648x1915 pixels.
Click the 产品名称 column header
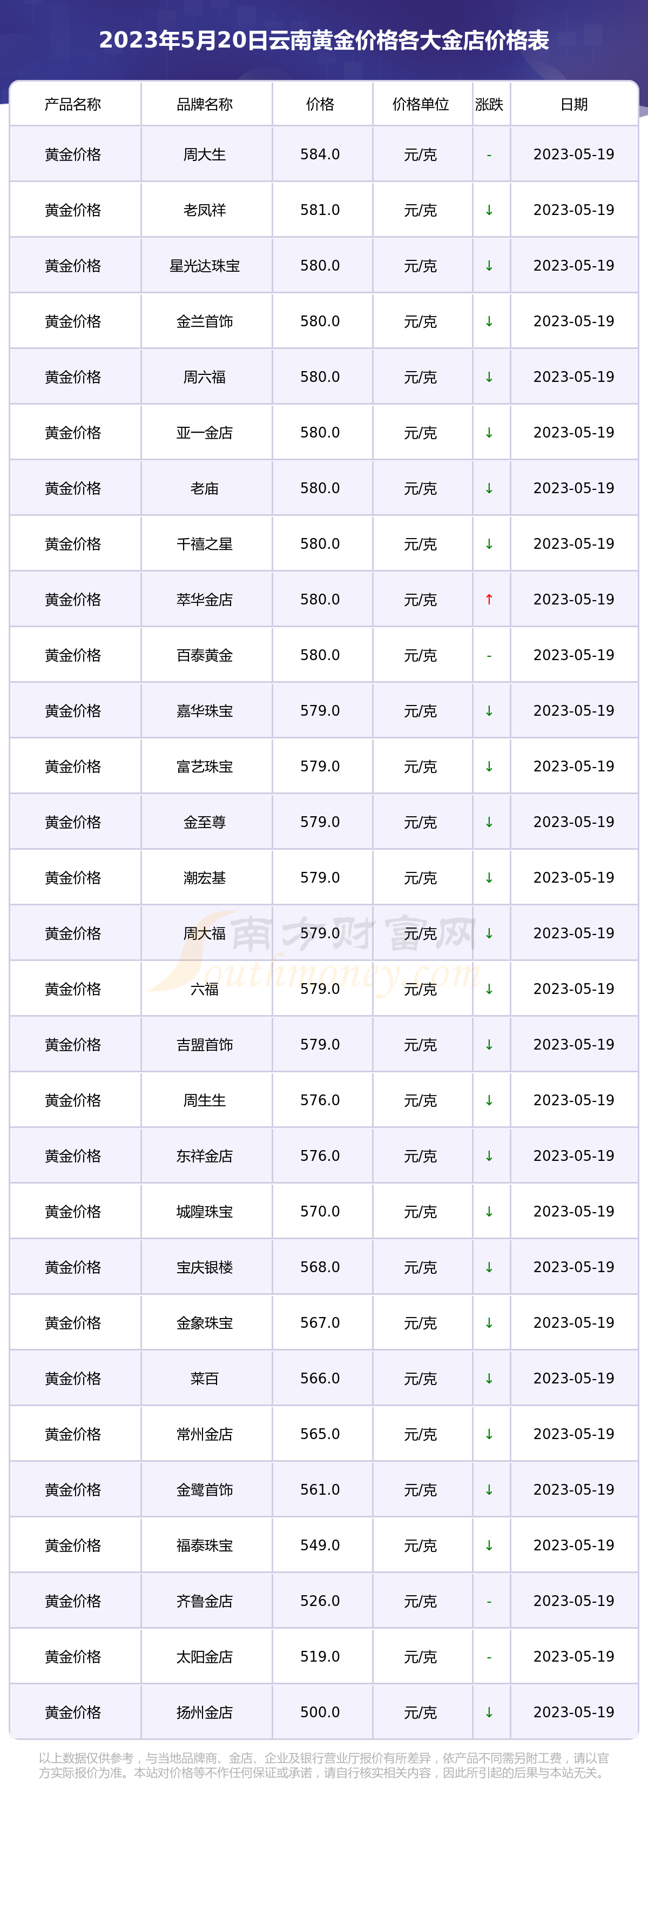tap(72, 104)
